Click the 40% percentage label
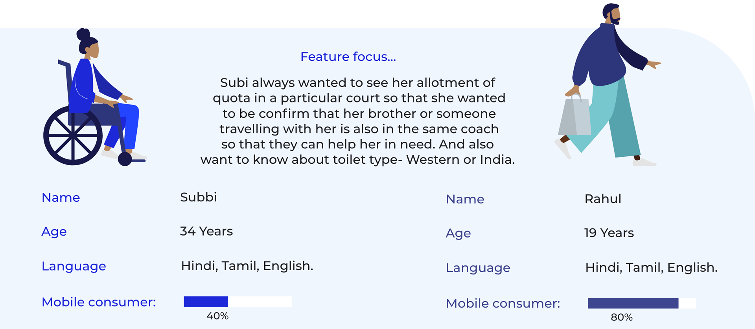This screenshot has width=755, height=329. [x=217, y=316]
